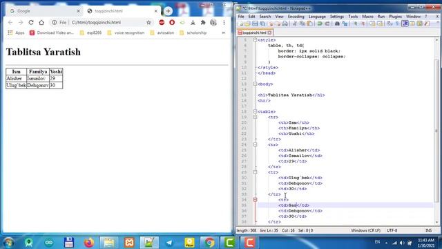442x249 pixels.
Task: Undo with the green arrow icon
Action: [x=319, y=24]
